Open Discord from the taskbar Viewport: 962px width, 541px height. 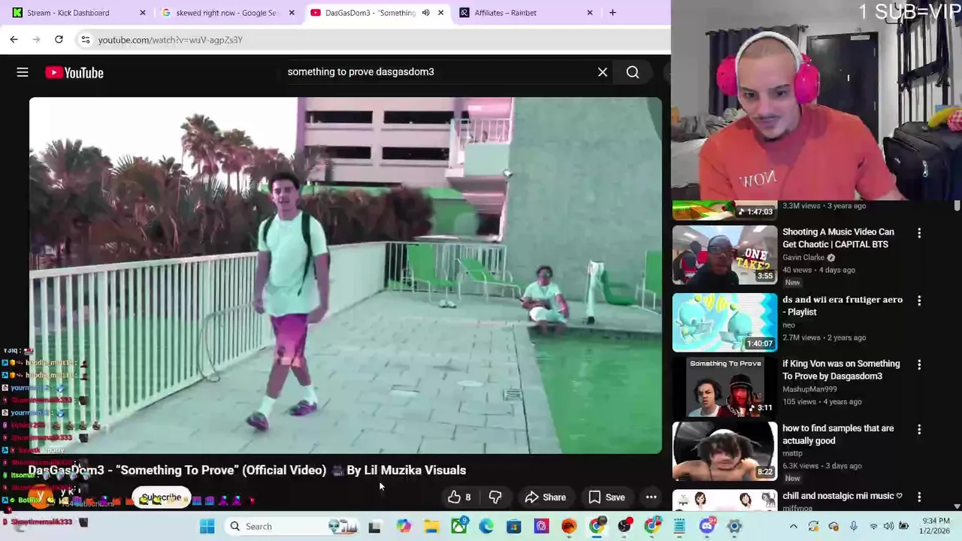pos(707,526)
